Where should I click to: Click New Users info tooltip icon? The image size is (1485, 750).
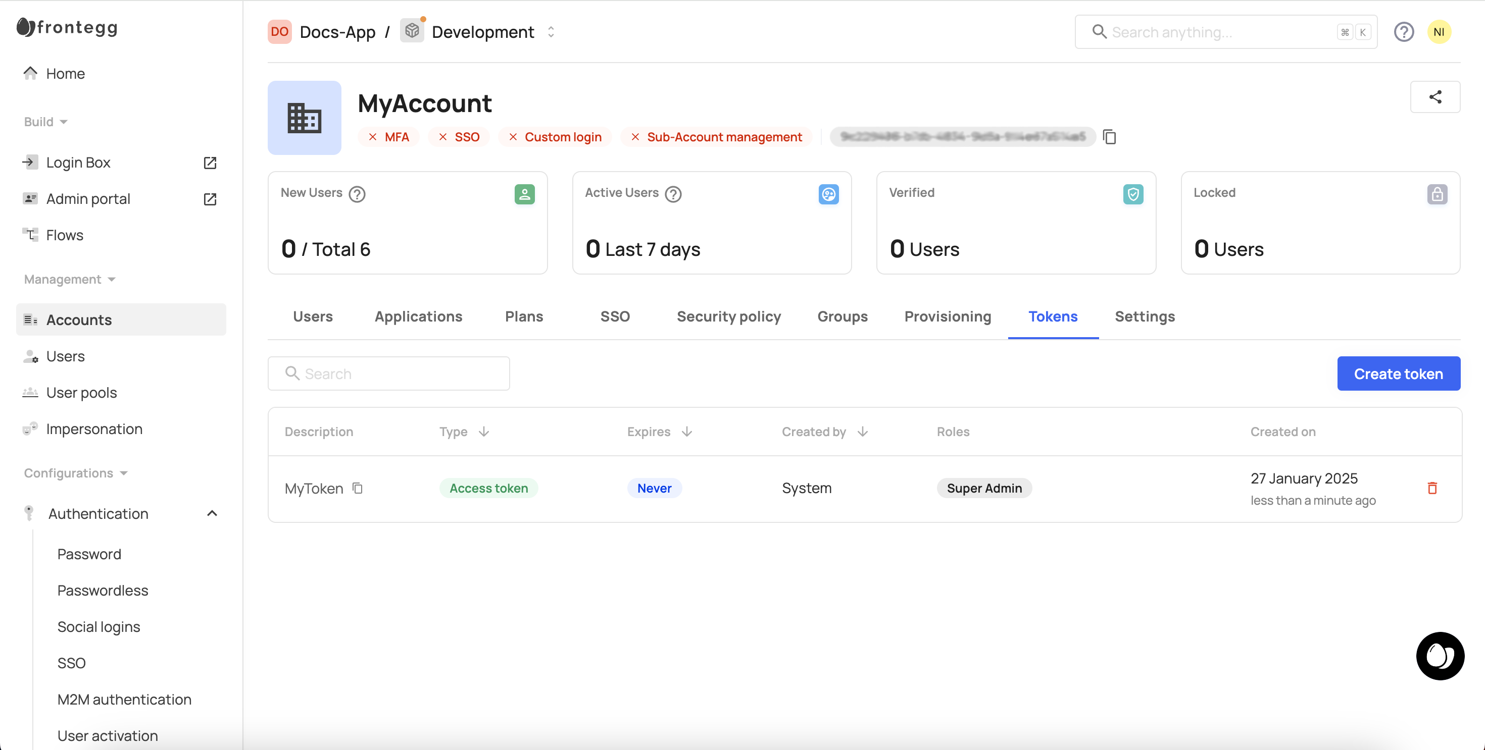tap(357, 194)
